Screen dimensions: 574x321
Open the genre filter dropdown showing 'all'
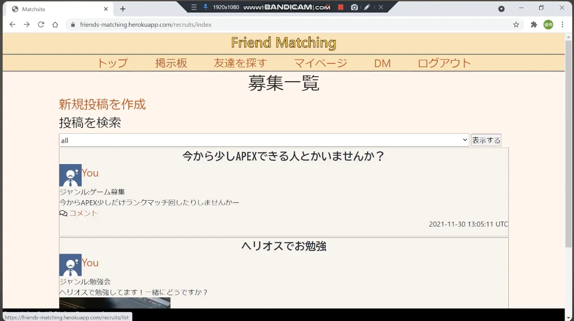[x=263, y=140]
